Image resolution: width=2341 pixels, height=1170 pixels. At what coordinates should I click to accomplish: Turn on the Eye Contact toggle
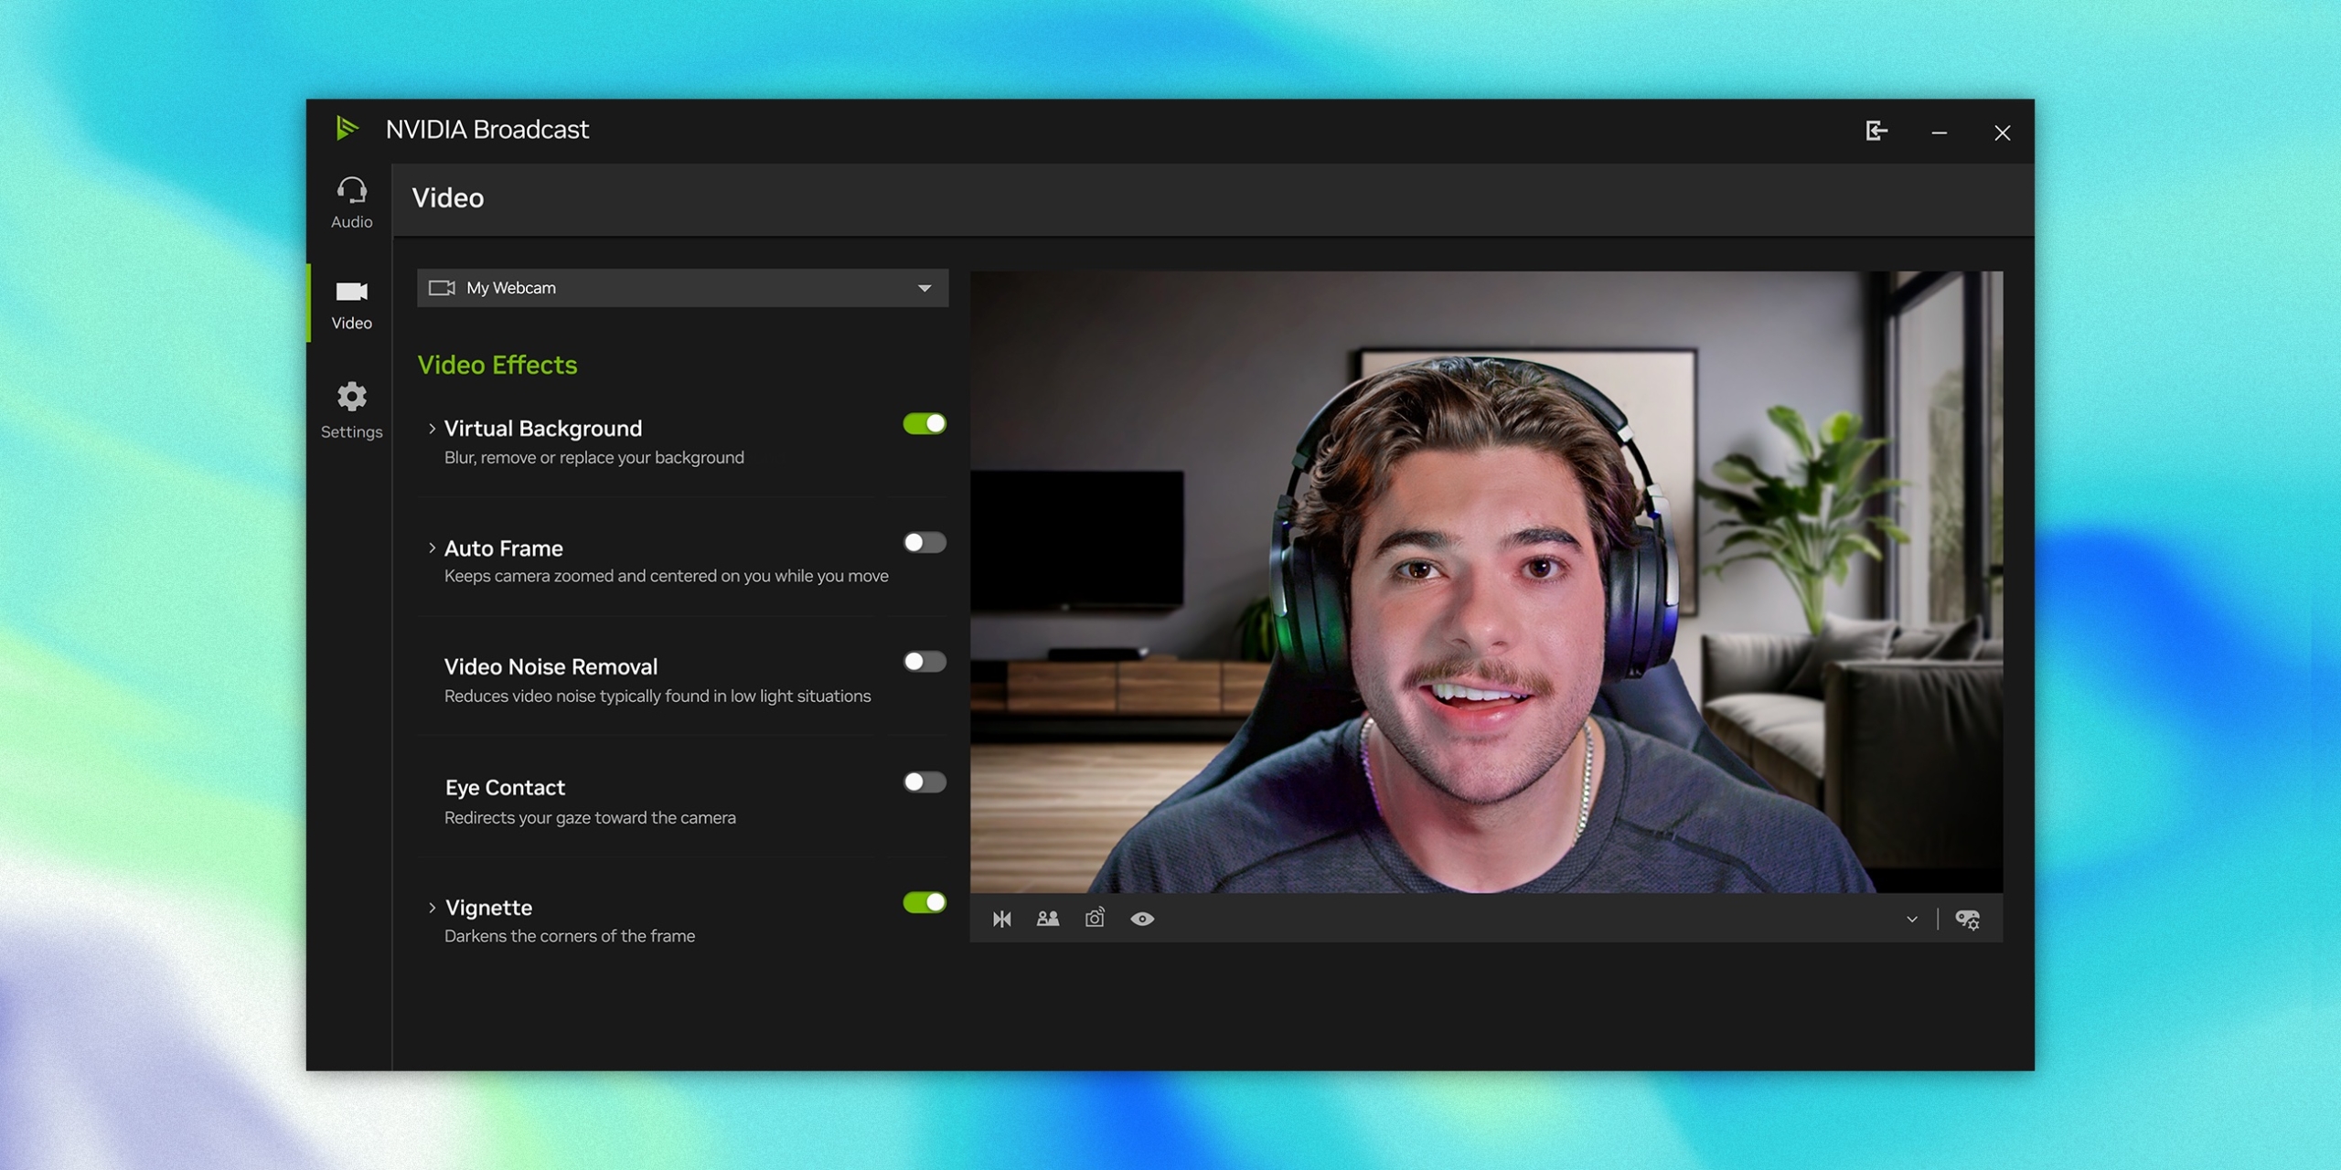pyautogui.click(x=925, y=782)
